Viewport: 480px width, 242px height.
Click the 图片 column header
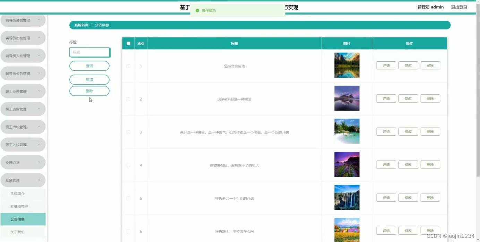[x=347, y=43]
